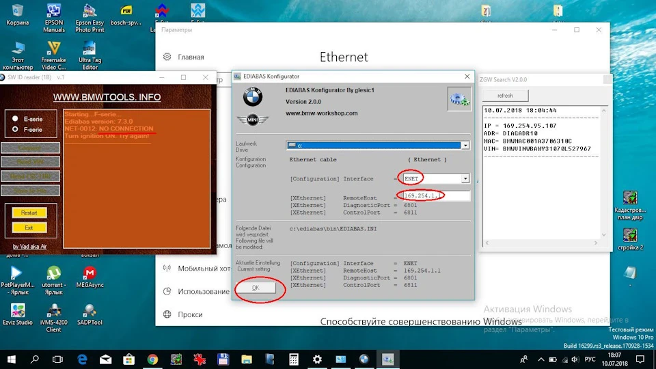Open File Explorer from the taskbar
This screenshot has height=369, width=656.
coord(247,359)
